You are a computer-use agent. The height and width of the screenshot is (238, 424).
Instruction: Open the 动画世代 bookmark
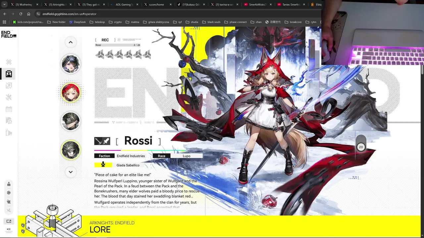tap(273, 22)
